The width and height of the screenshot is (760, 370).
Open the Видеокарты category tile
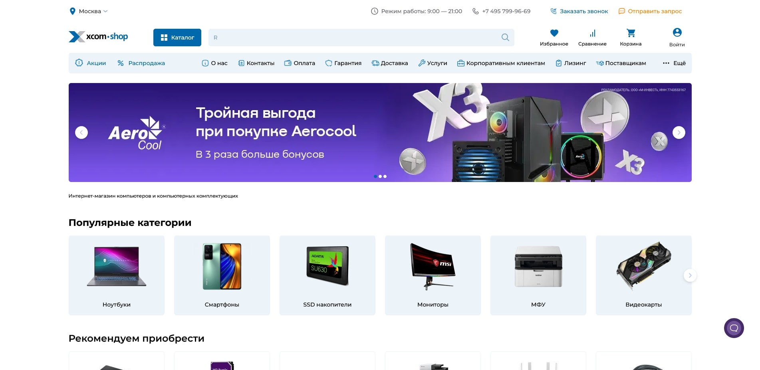point(643,275)
